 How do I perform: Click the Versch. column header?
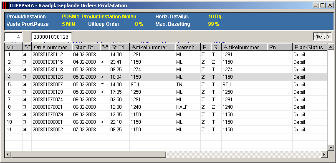click(x=188, y=47)
